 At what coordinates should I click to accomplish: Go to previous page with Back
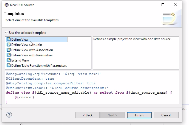88,115
